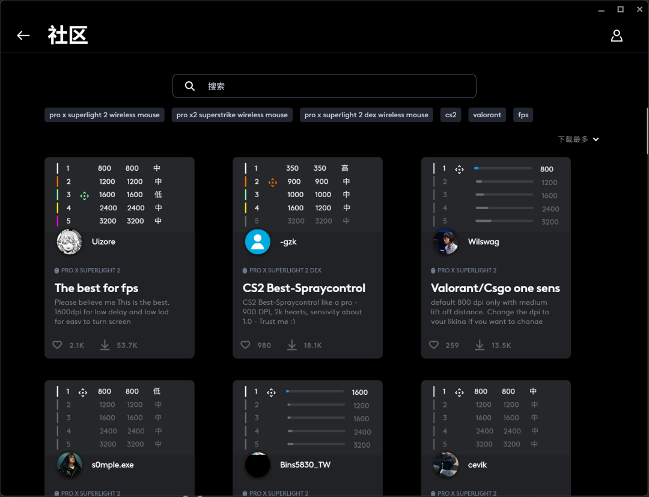Select the fps tag

point(523,115)
